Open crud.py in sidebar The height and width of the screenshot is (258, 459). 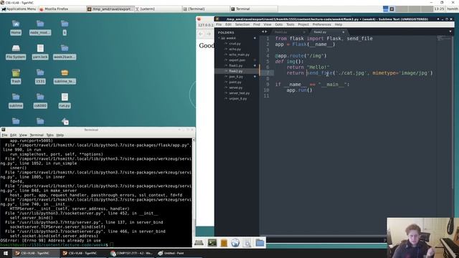[x=235, y=44]
